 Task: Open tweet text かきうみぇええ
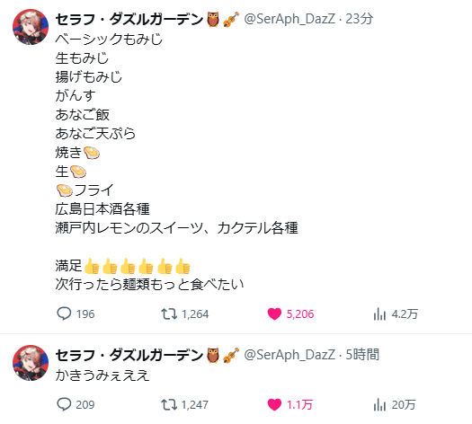click(x=102, y=375)
